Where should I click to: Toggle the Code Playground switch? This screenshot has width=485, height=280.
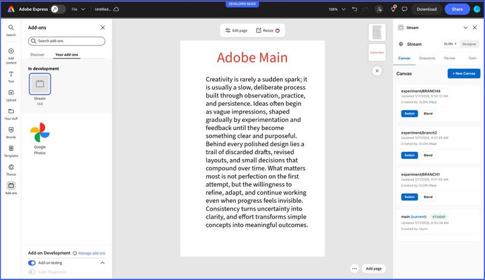coord(32,272)
